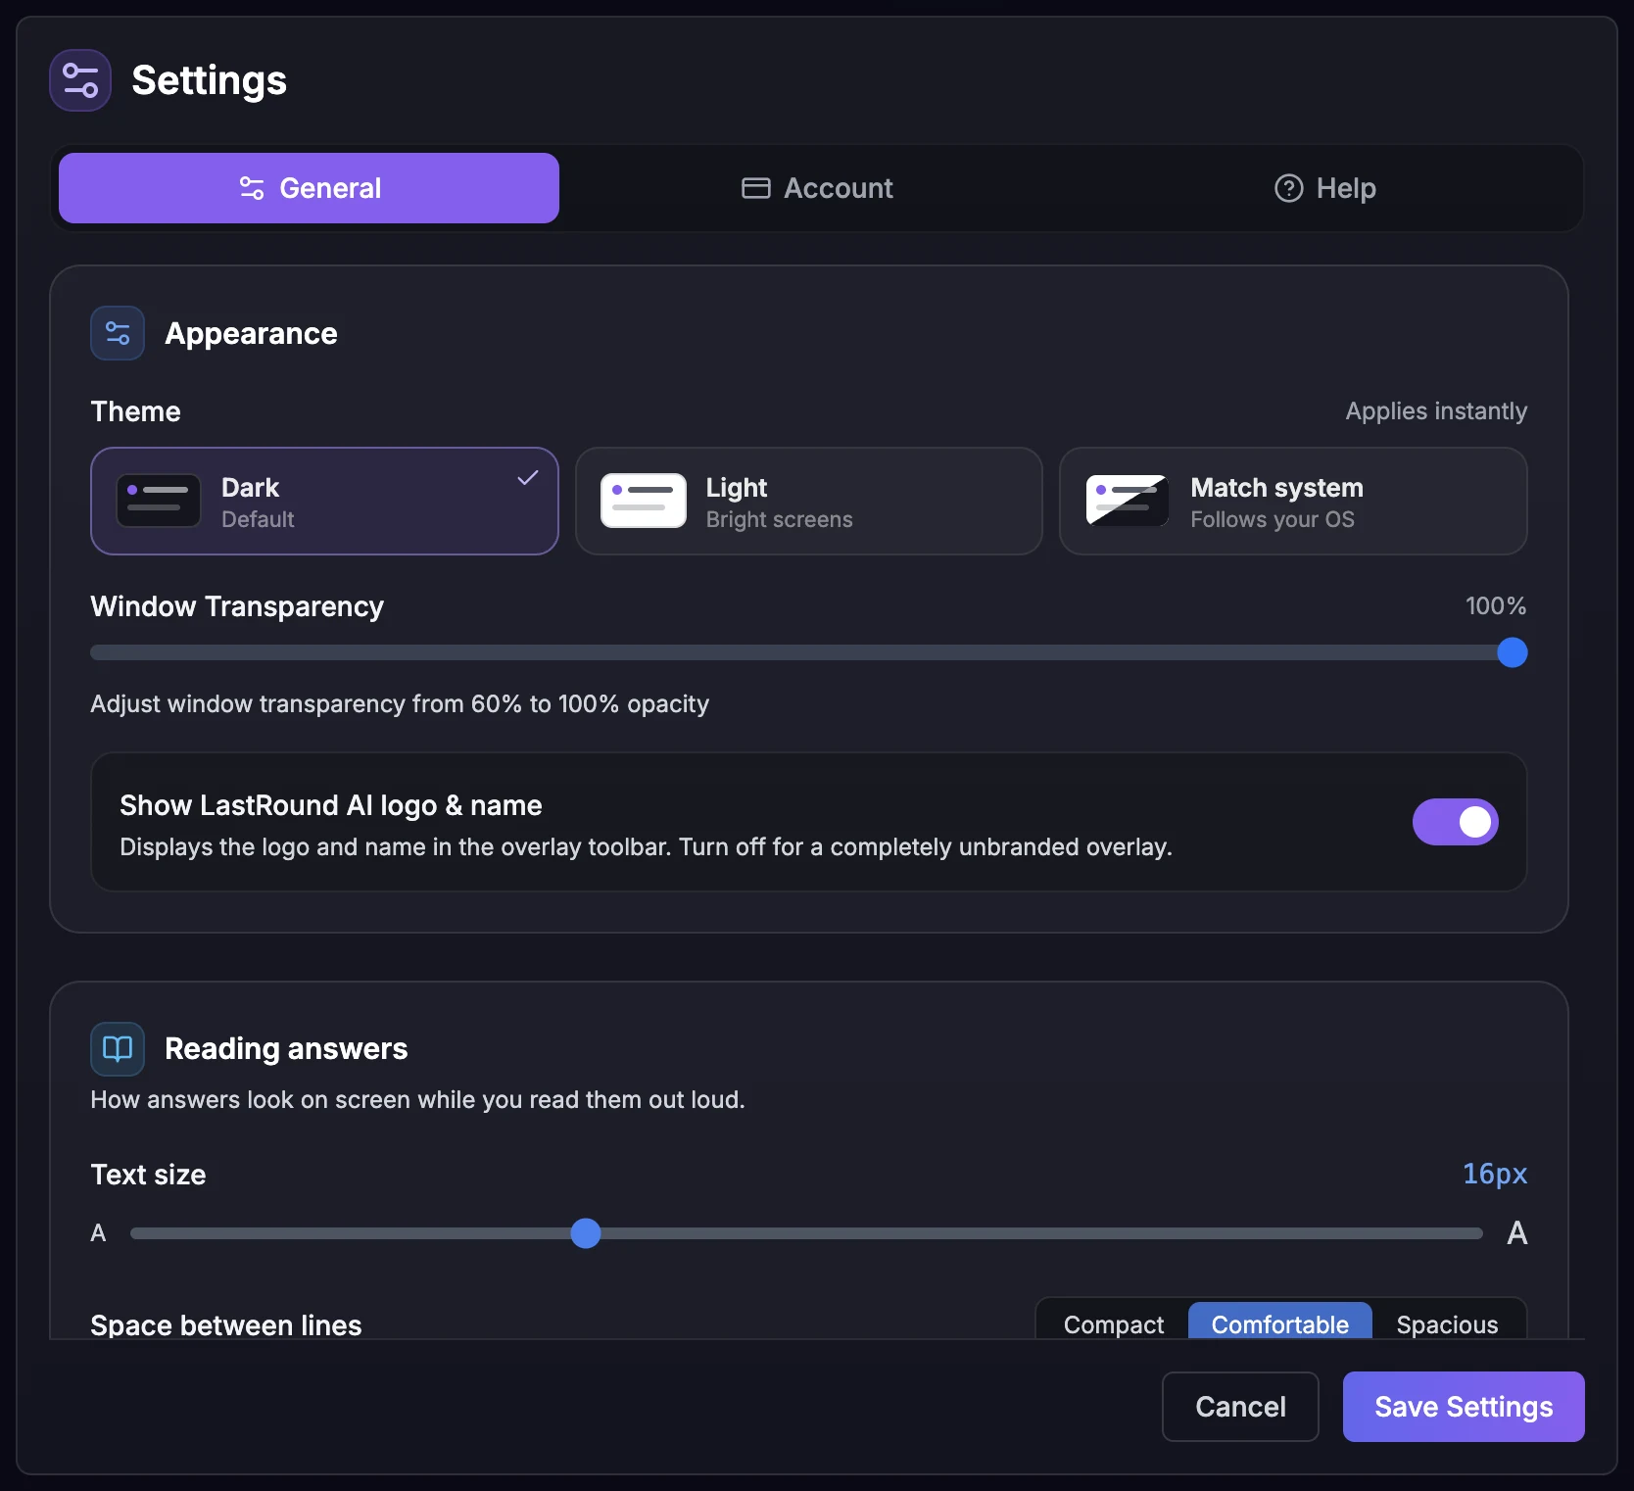Select Compact line spacing
Viewport: 1634px width, 1491px height.
(1114, 1324)
